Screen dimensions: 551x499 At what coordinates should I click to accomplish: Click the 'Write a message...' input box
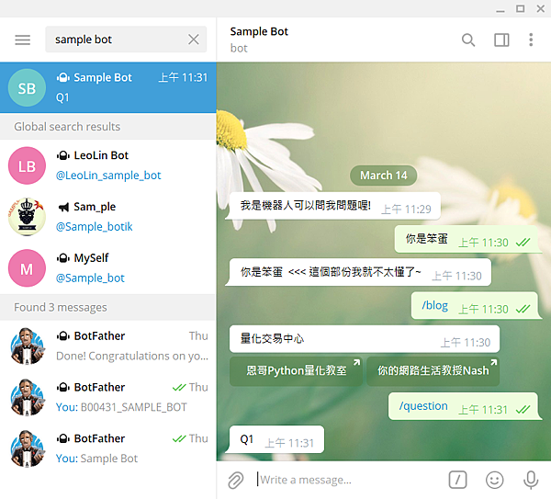[x=348, y=480]
